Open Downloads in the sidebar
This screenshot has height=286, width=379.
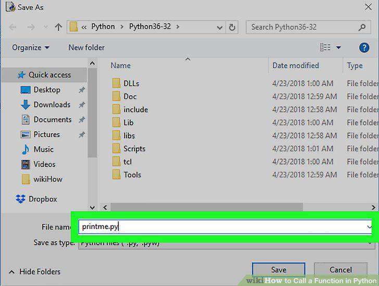(52, 105)
